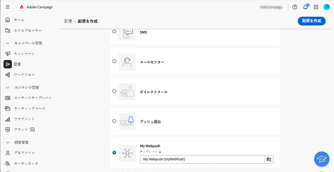The image size is (334, 172).
Task: Open フラグメント in the sidebar
Action: click(x=24, y=119)
